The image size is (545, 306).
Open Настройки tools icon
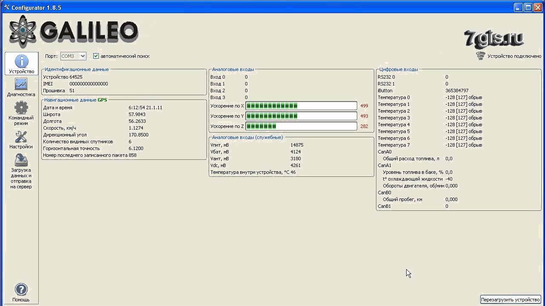click(21, 137)
